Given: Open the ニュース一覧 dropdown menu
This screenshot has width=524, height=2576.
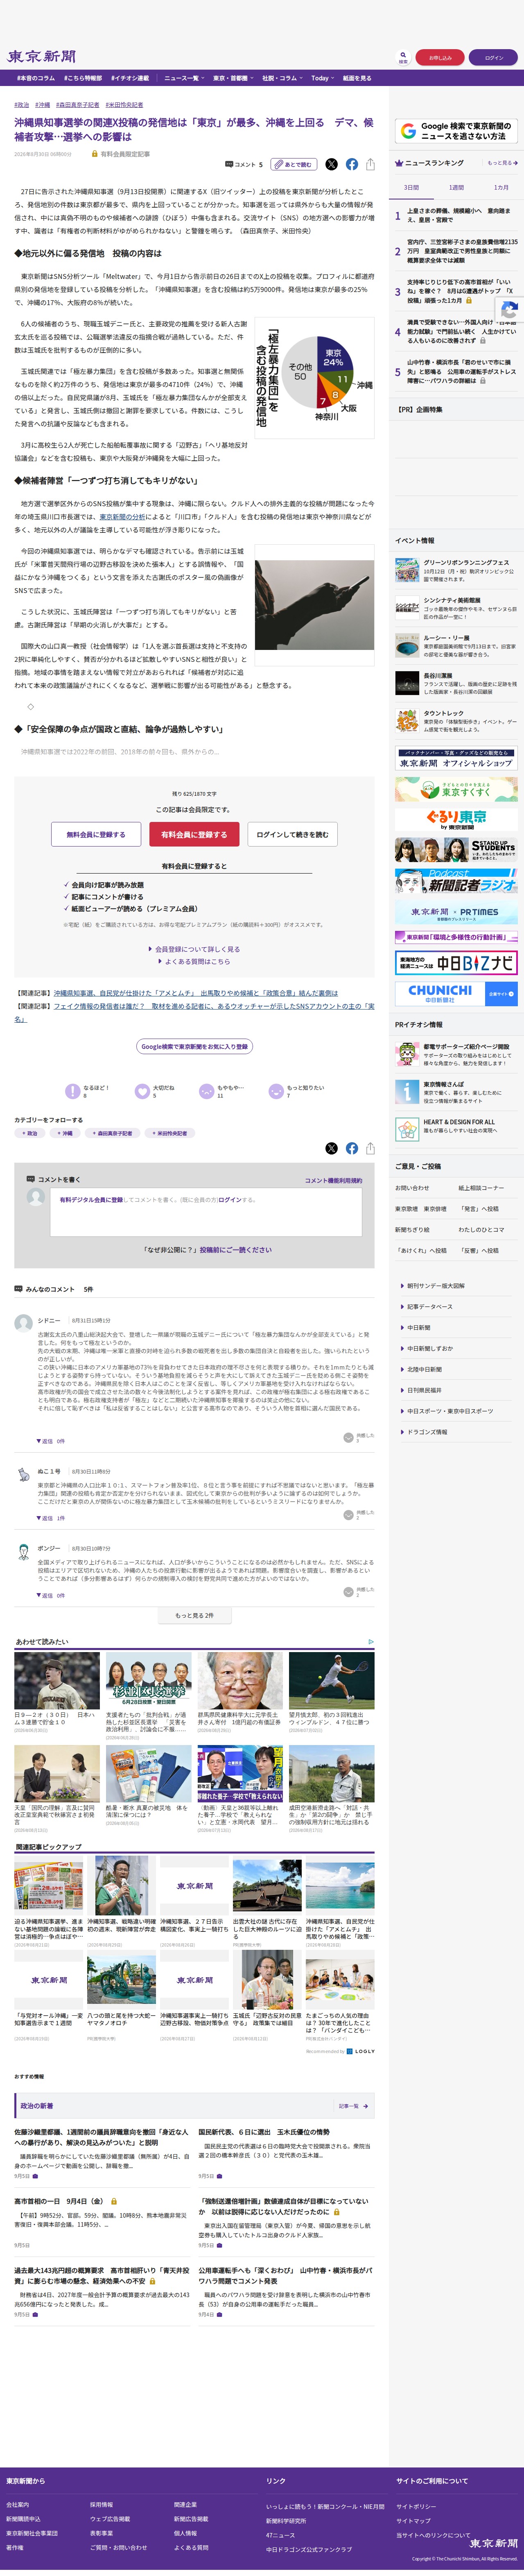Looking at the screenshot, I should 183,78.
